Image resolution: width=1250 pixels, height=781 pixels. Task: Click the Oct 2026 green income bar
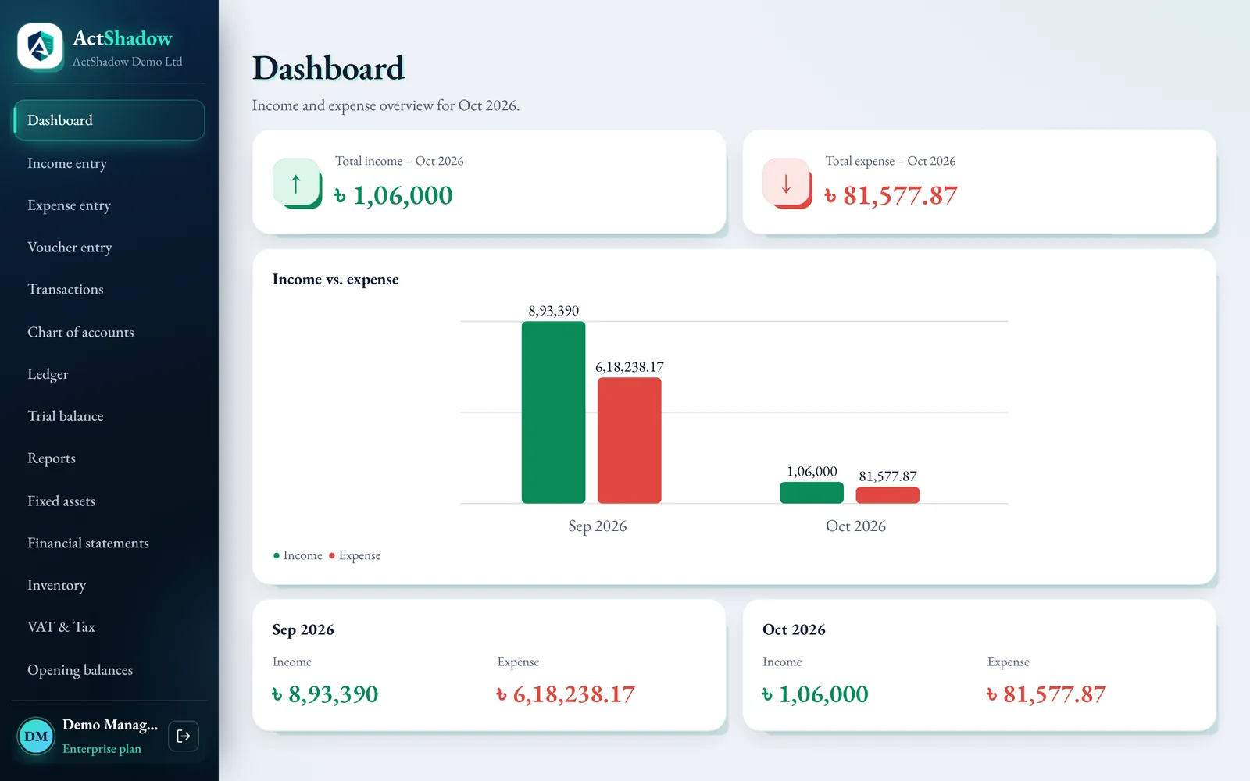coord(812,493)
